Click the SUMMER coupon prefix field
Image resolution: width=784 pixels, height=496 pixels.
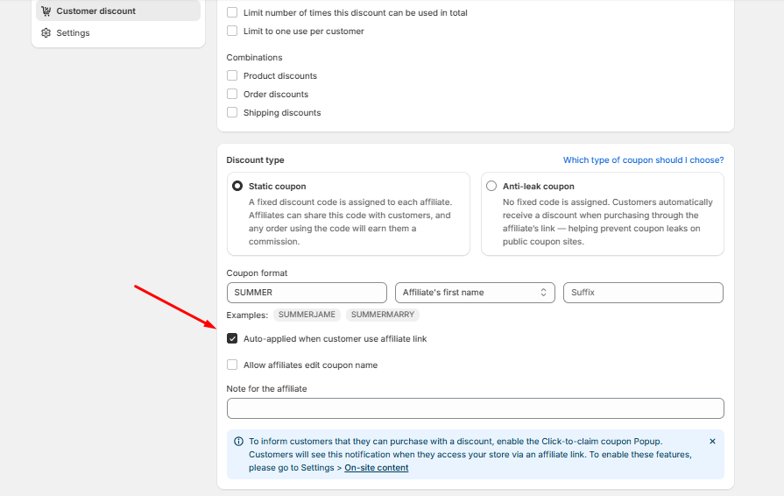306,293
